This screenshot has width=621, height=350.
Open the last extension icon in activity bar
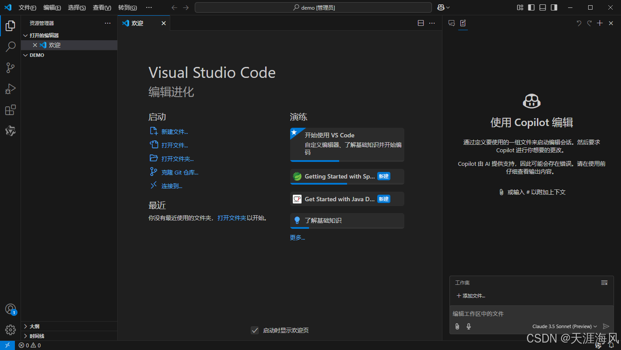[11, 131]
